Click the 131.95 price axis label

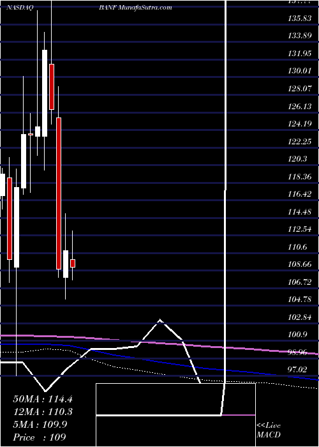(x=299, y=54)
